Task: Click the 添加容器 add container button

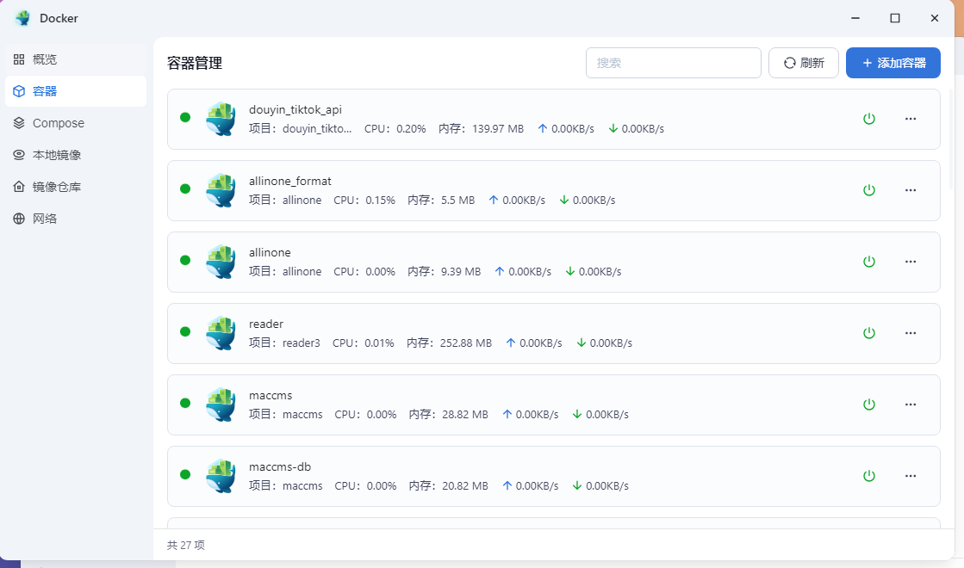Action: point(893,63)
